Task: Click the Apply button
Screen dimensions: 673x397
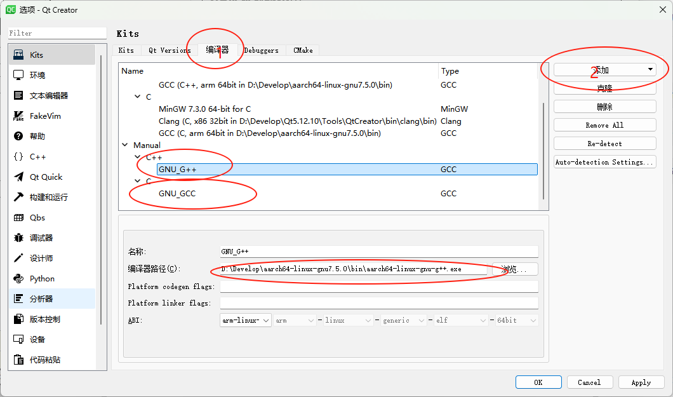Action: click(641, 382)
